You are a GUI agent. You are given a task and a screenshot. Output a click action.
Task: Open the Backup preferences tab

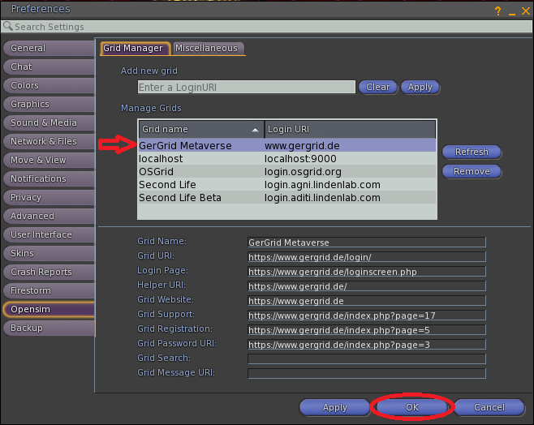click(x=49, y=328)
